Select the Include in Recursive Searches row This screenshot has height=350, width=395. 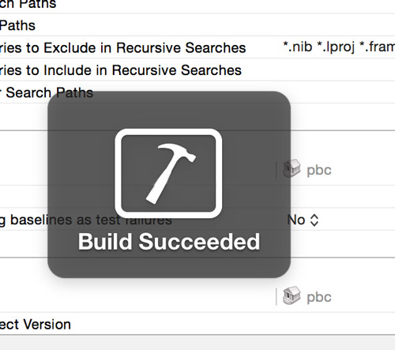click(x=197, y=70)
